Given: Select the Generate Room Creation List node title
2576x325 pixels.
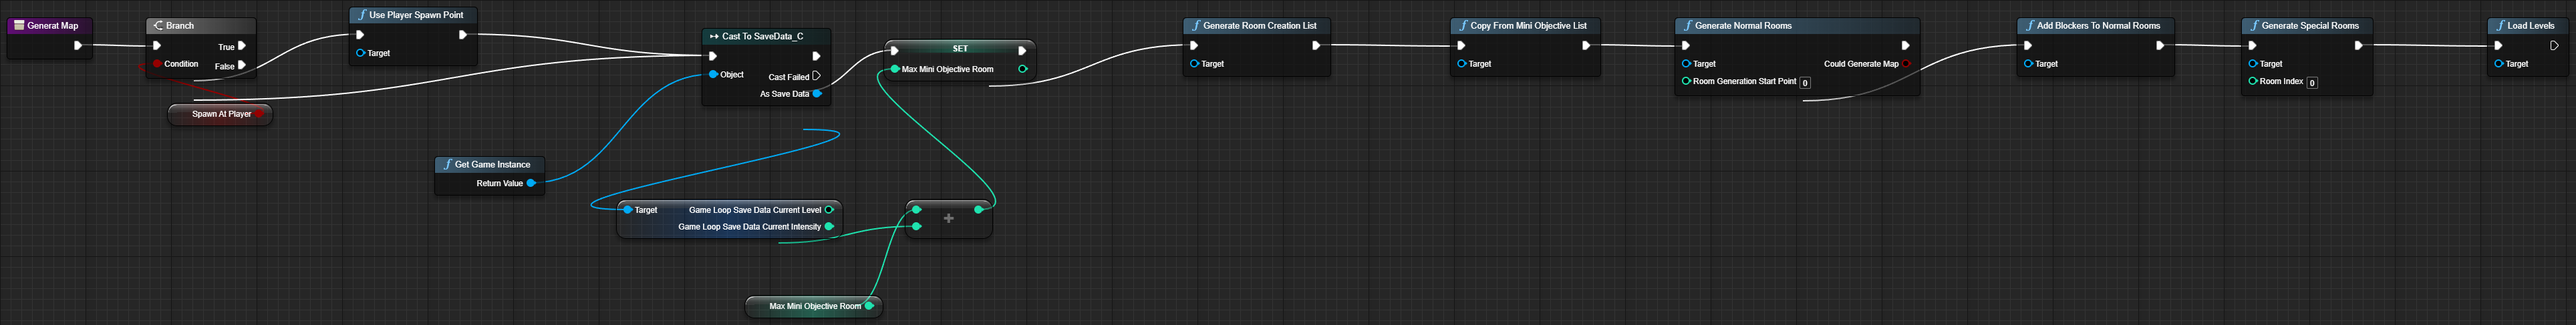Looking at the screenshot, I should click(1259, 26).
